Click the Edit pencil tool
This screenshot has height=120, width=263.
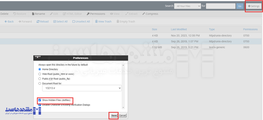[x=54, y=14]
